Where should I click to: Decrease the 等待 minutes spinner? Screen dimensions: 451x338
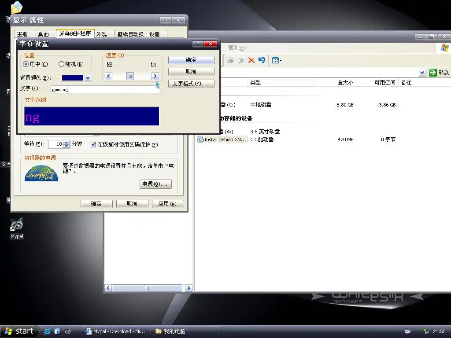(x=67, y=146)
